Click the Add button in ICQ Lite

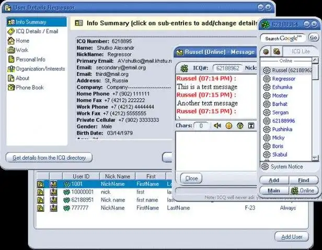tap(274, 180)
